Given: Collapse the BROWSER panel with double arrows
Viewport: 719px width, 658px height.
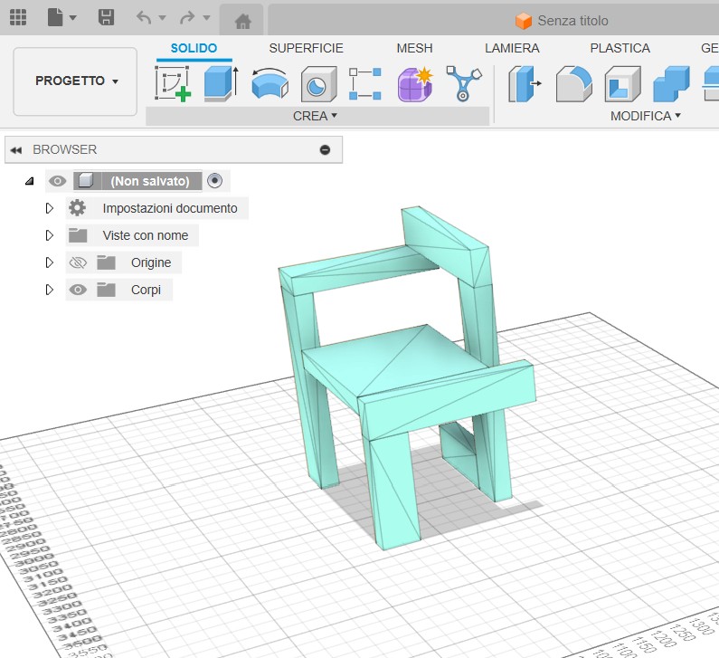Looking at the screenshot, I should tap(15, 149).
